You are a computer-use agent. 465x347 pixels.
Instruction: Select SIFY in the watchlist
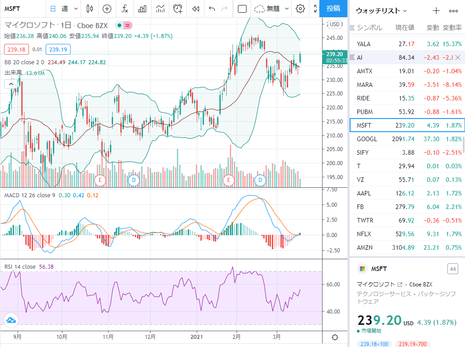[407, 152]
